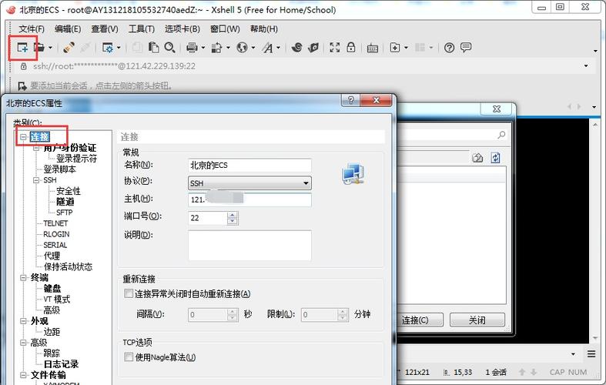Screen dimensions: 606x385
Task: Click the Open session folder icon
Action: point(39,48)
